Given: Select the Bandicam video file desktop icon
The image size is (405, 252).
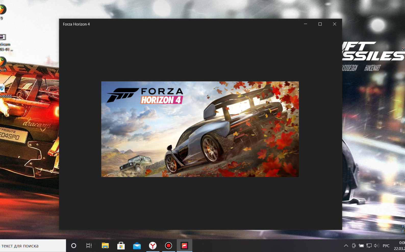Looking at the screenshot, I should 5,42.
